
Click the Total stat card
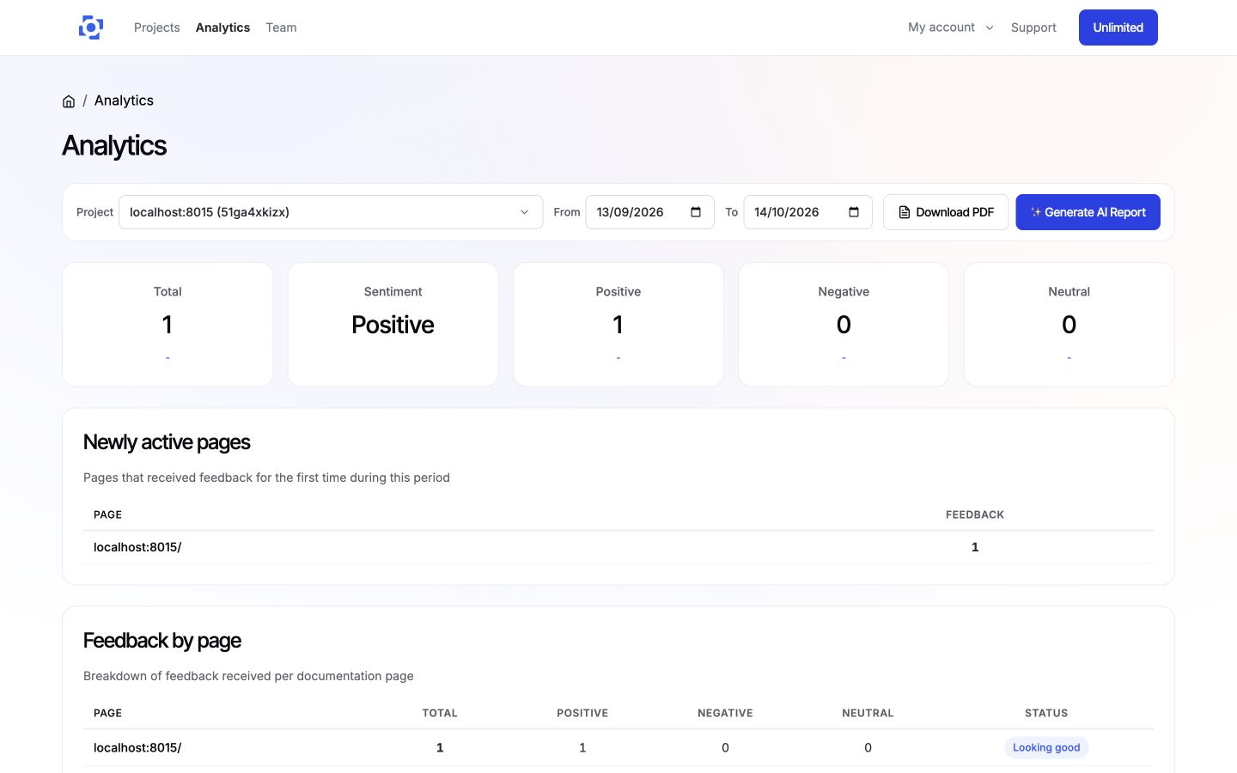pos(168,325)
